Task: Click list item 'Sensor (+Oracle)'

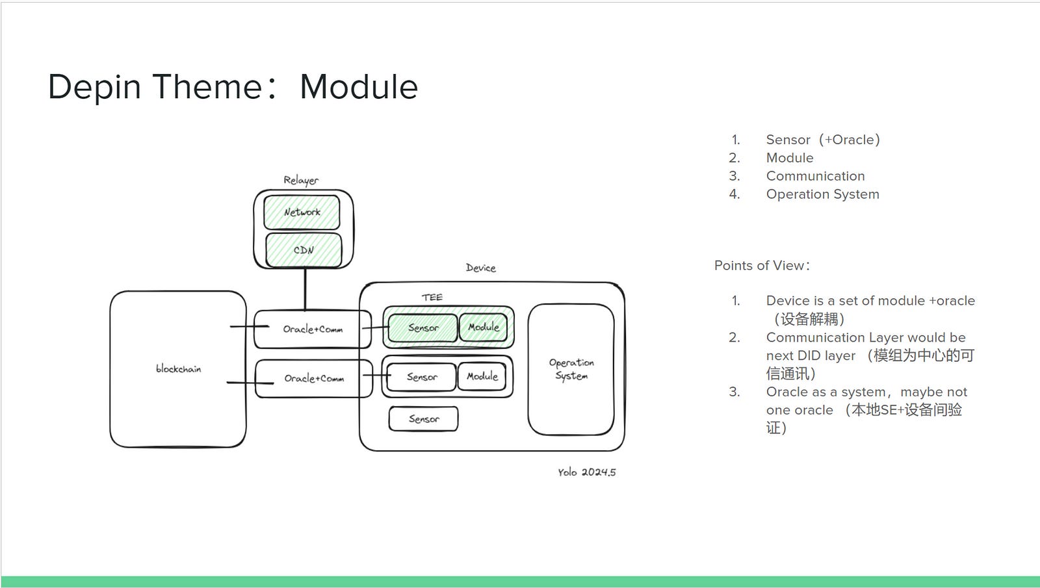Action: (x=823, y=140)
